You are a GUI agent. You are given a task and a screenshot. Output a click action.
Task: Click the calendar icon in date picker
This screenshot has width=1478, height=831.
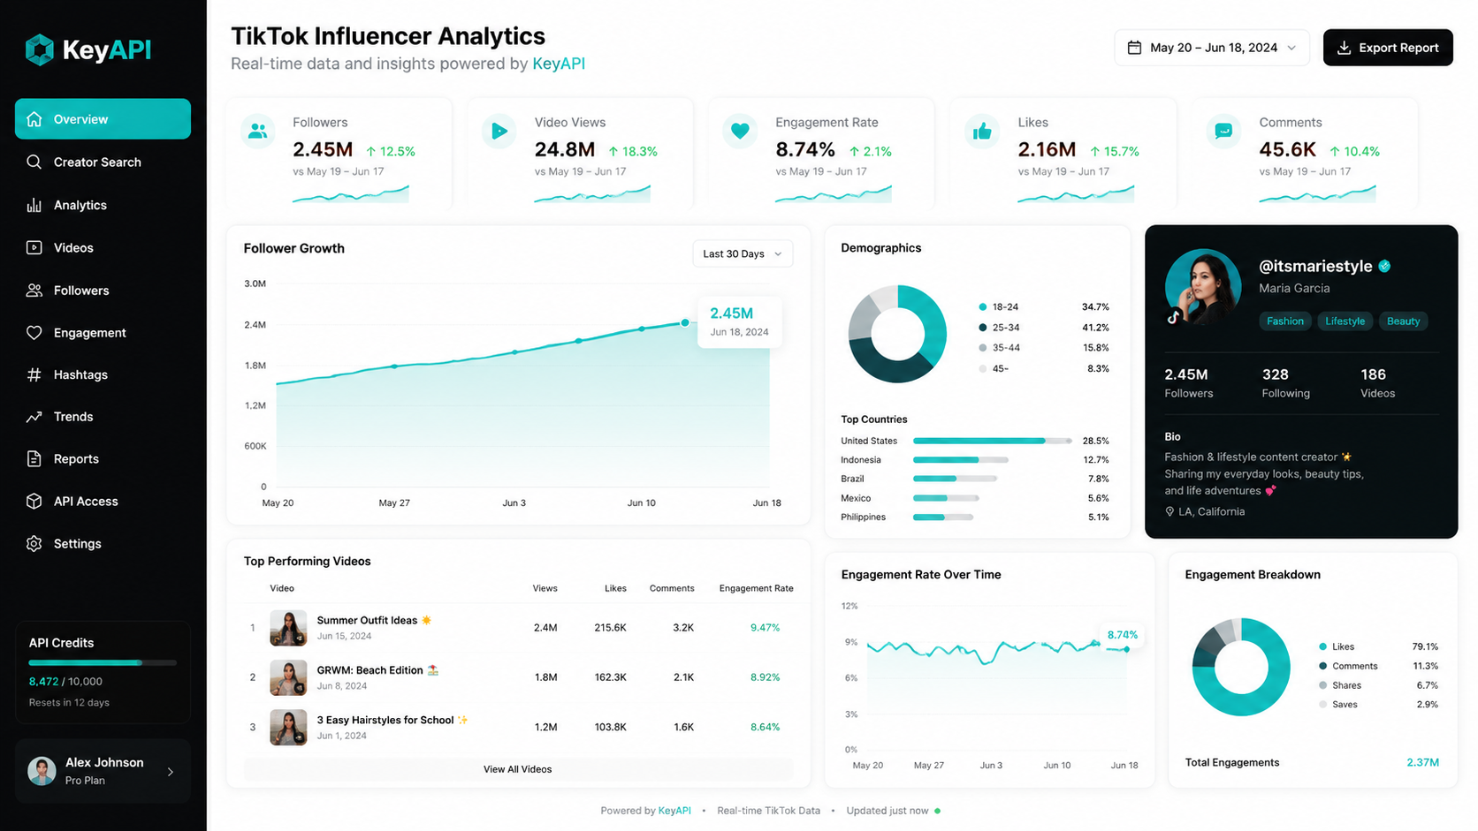pyautogui.click(x=1134, y=48)
